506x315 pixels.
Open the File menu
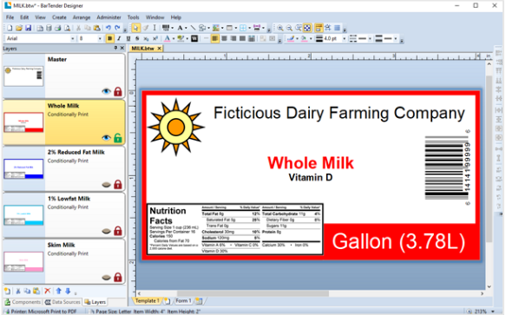(10, 17)
